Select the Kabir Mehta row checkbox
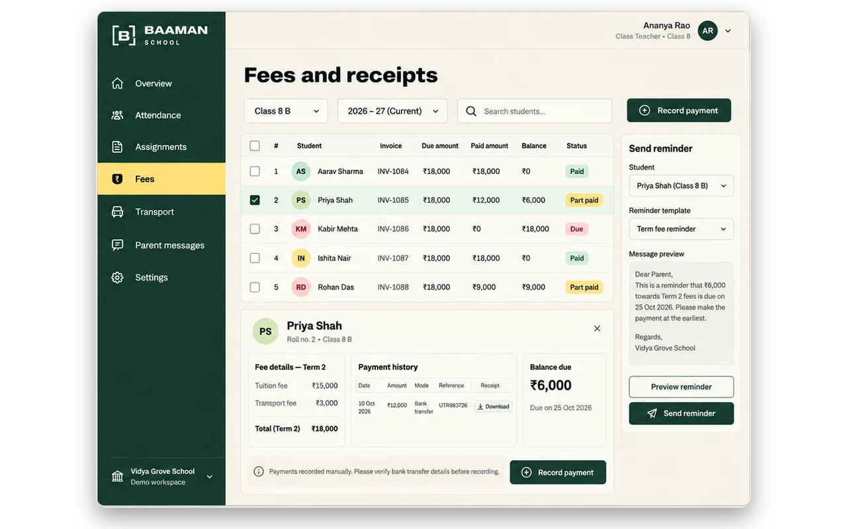 point(255,229)
